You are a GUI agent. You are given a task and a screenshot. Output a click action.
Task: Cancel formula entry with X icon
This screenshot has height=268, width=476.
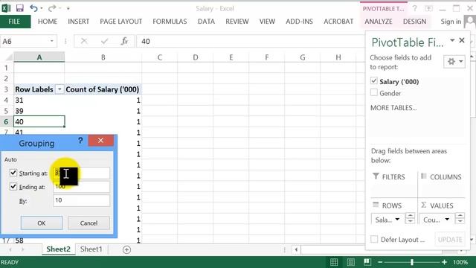84,41
